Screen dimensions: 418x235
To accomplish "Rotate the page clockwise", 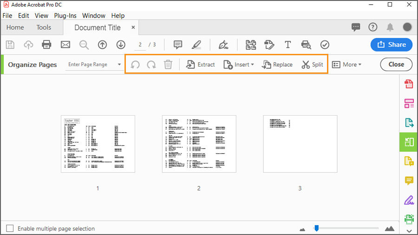I will click(x=151, y=65).
